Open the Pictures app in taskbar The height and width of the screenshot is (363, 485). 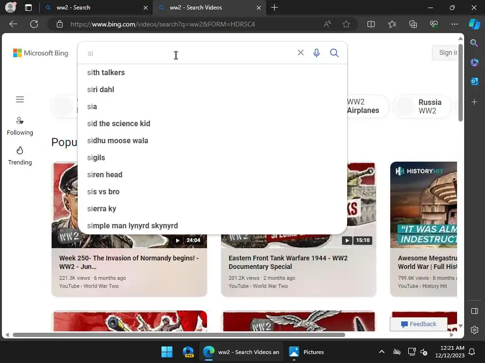click(306, 352)
